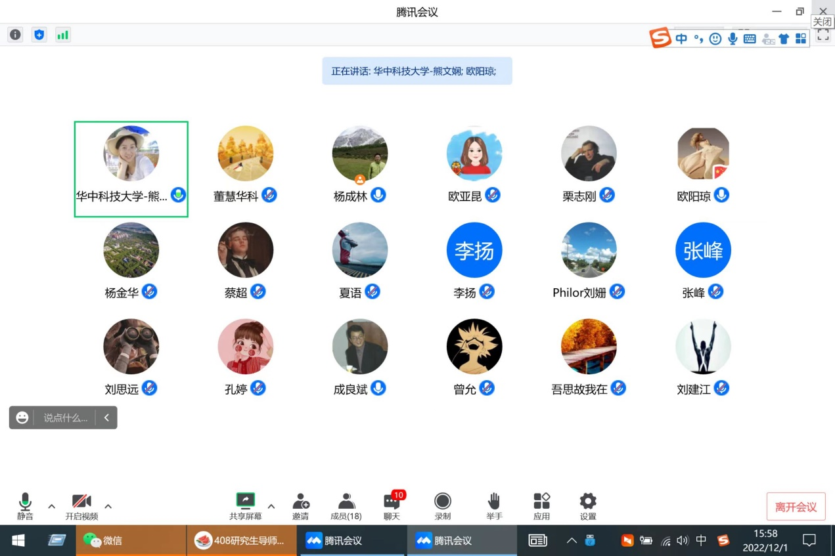Click the blue security shield icon
Image resolution: width=835 pixels, height=556 pixels.
tap(39, 35)
